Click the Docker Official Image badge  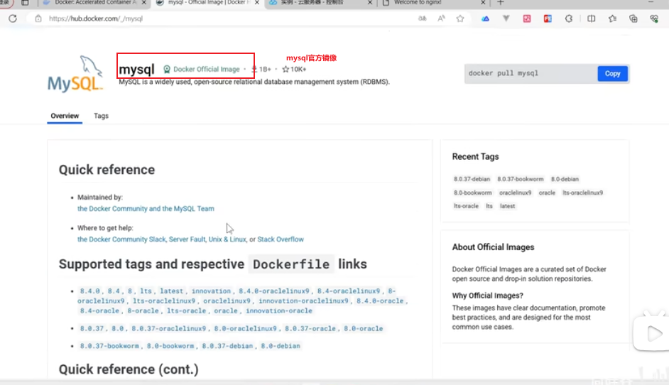coord(202,69)
